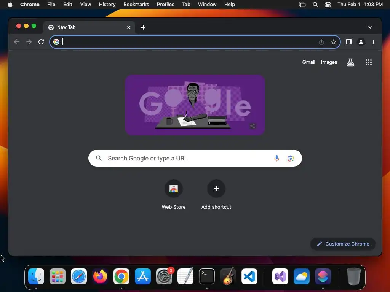Open the File menu
This screenshot has height=292, width=390.
pos(51,5)
